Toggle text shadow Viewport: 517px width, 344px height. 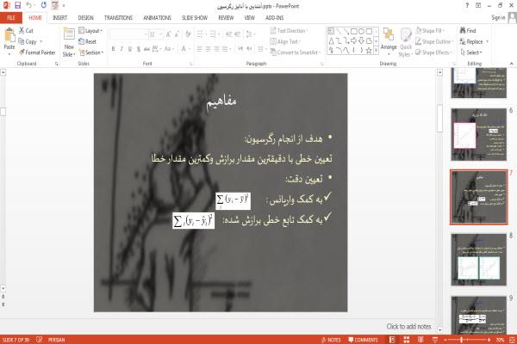click(139, 49)
